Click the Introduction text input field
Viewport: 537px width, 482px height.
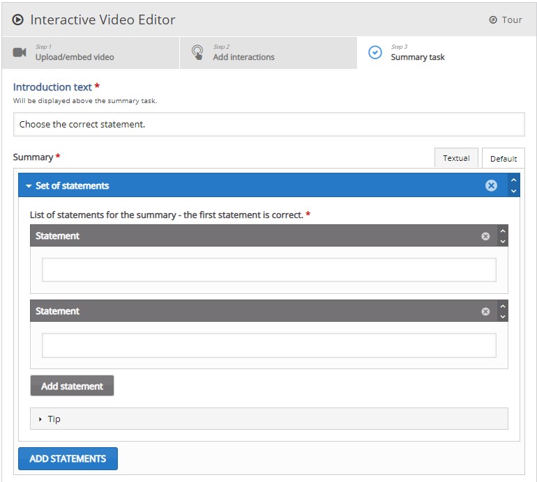[x=268, y=125]
